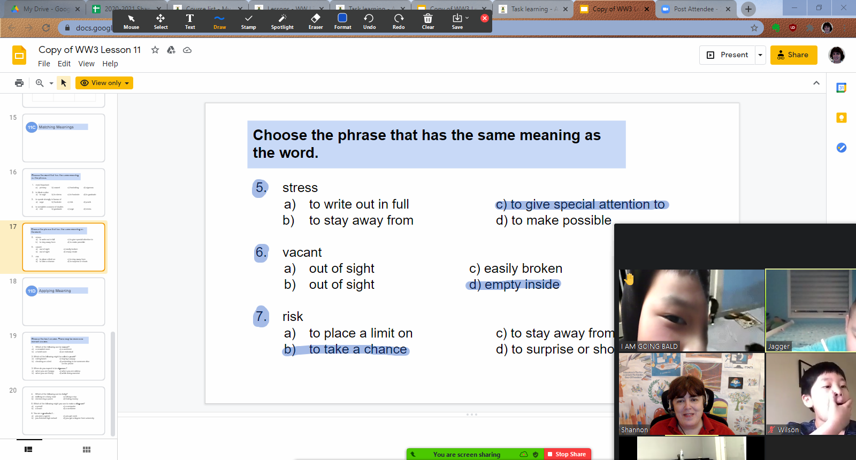Screen dimensions: 856x460
Task: Undo the last annotation
Action: click(369, 22)
